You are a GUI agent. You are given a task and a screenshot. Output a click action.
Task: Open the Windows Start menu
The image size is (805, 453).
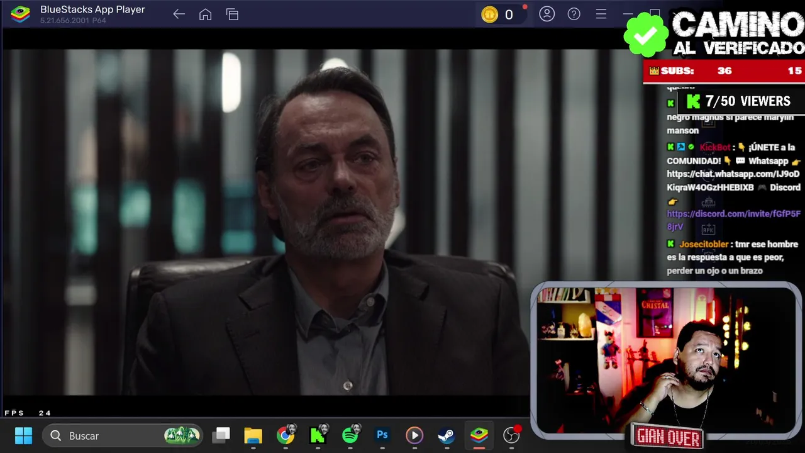pos(23,435)
